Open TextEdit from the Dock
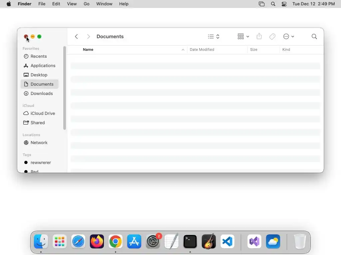The width and height of the screenshot is (341, 255). click(x=171, y=241)
